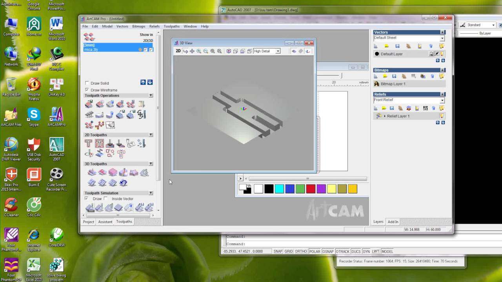The image size is (502, 282).
Task: Click Merge relief layers icon in Reliefs
Action: [409, 108]
